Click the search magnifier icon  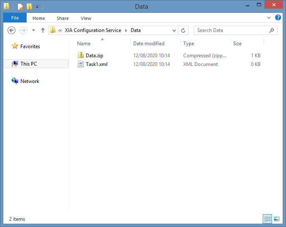coord(271,30)
